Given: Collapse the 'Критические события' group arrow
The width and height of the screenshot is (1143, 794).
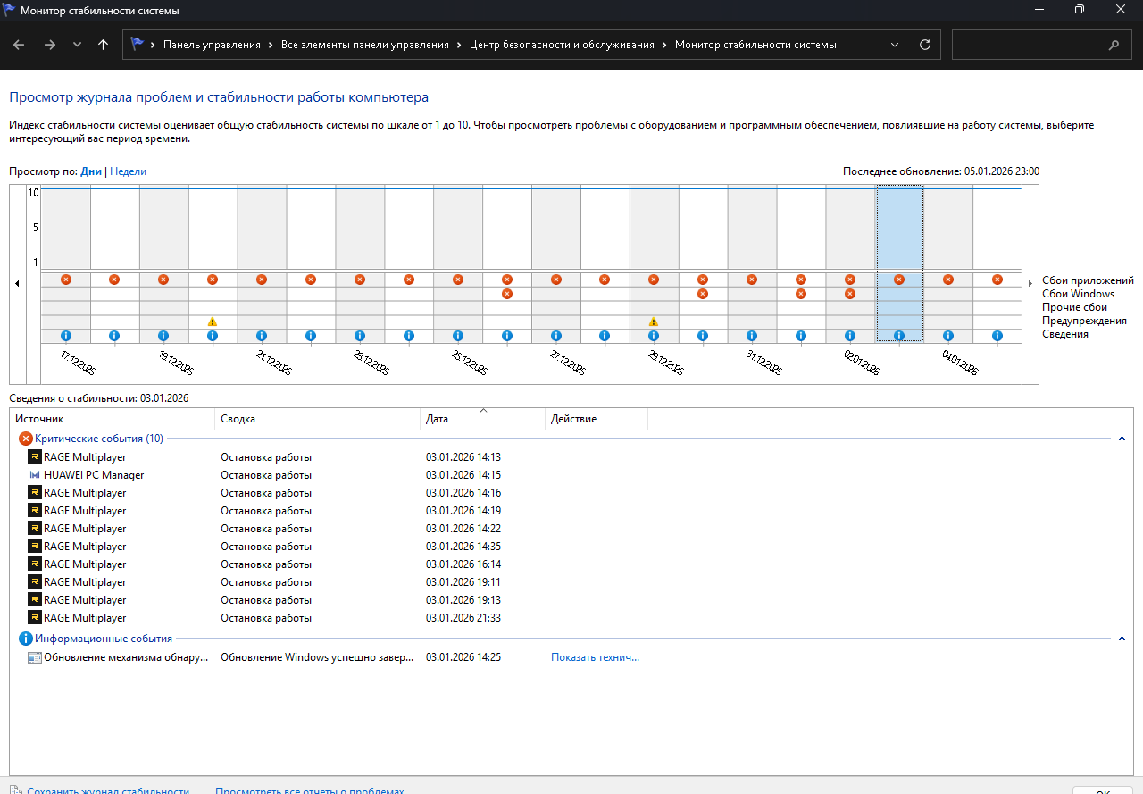Looking at the screenshot, I should [x=1122, y=439].
